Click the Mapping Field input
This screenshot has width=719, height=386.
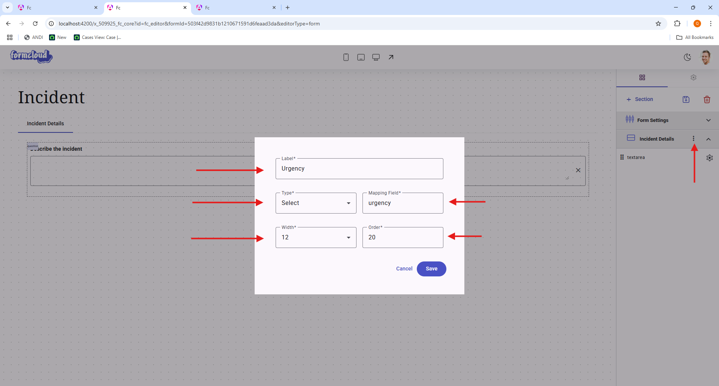click(403, 203)
